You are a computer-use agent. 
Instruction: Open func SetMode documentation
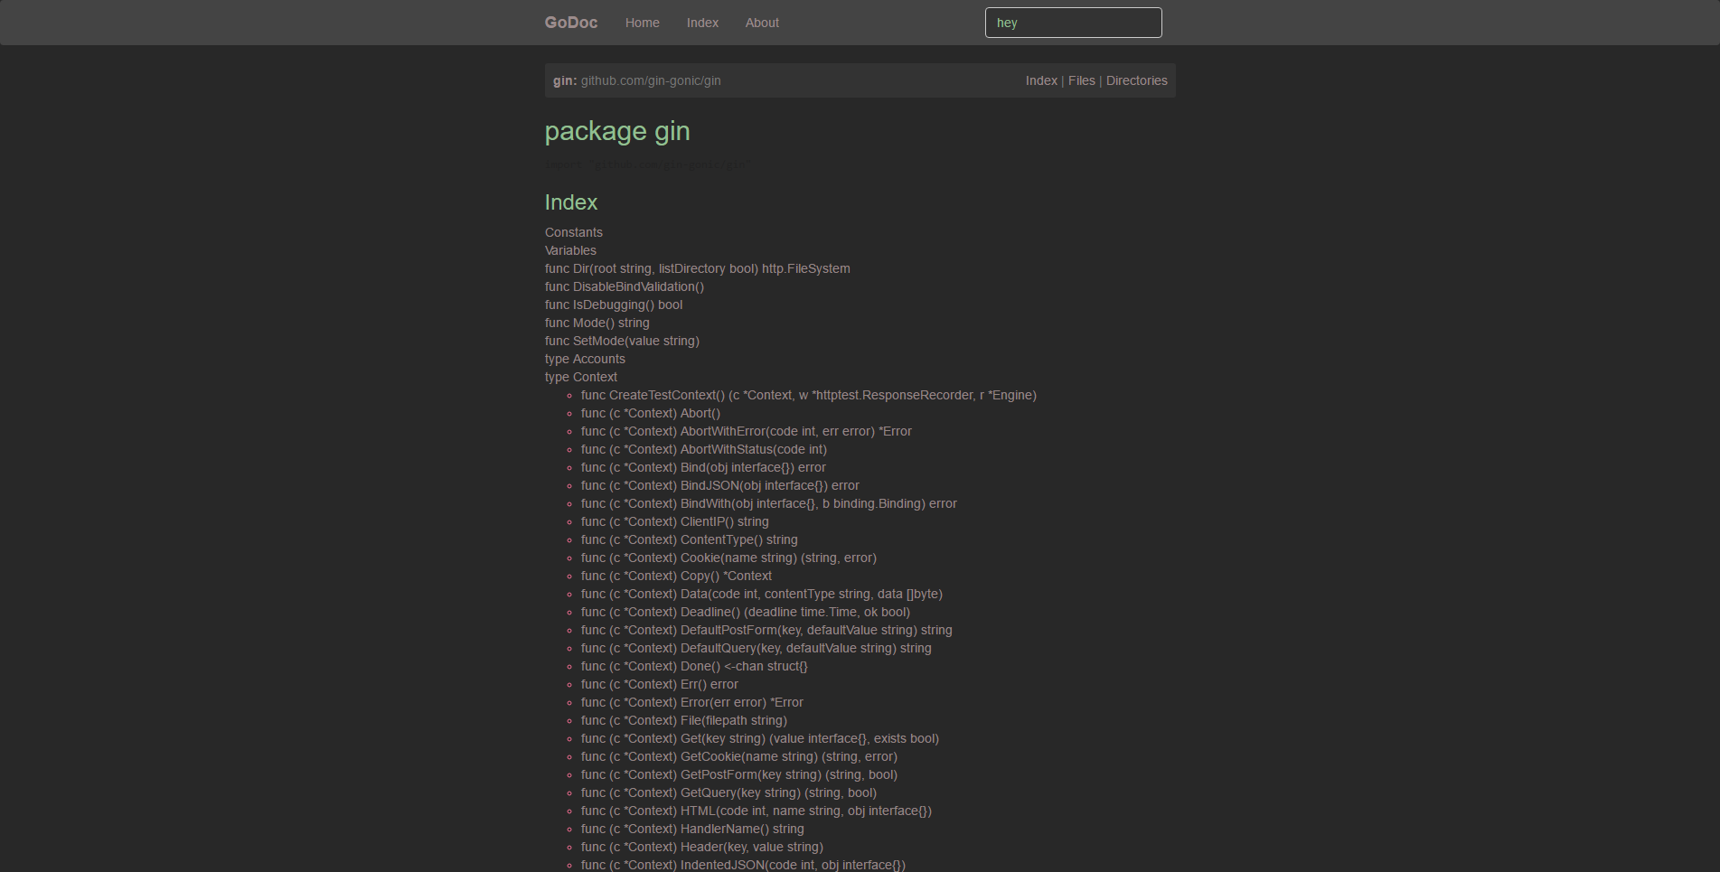coord(622,341)
